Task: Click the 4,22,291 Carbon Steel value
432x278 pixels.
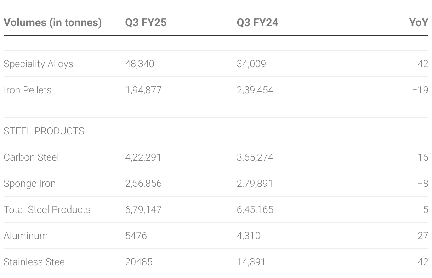Action: click(x=143, y=157)
